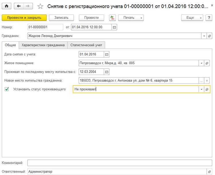The width and height of the screenshot is (215, 175).
Task: Click the Дата снятия с учета field
Action: (x=91, y=54)
